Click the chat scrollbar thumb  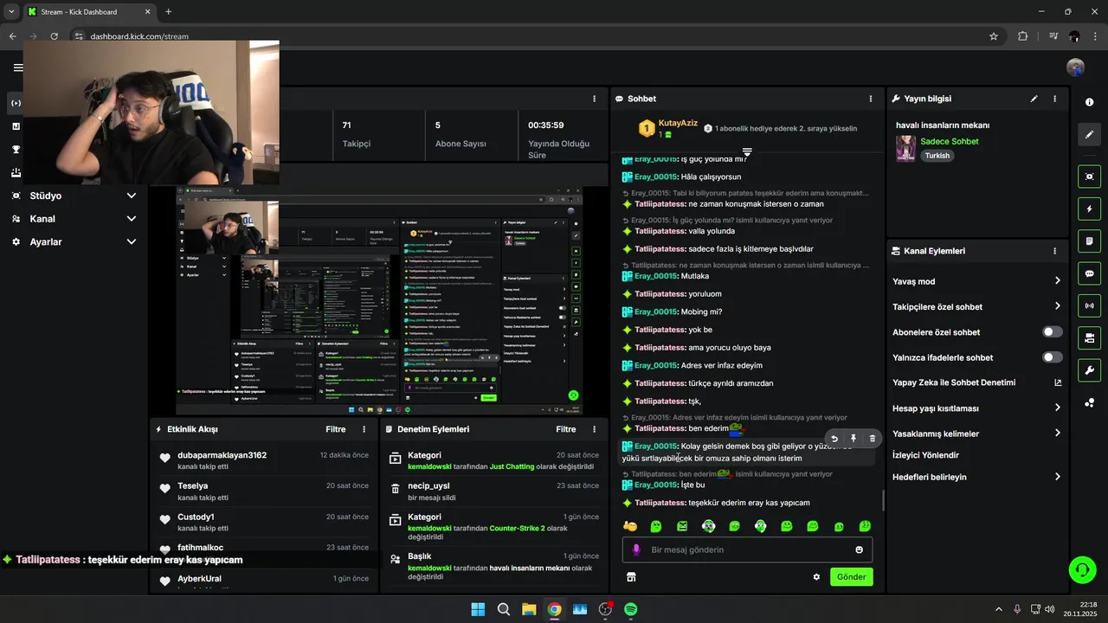click(x=883, y=500)
